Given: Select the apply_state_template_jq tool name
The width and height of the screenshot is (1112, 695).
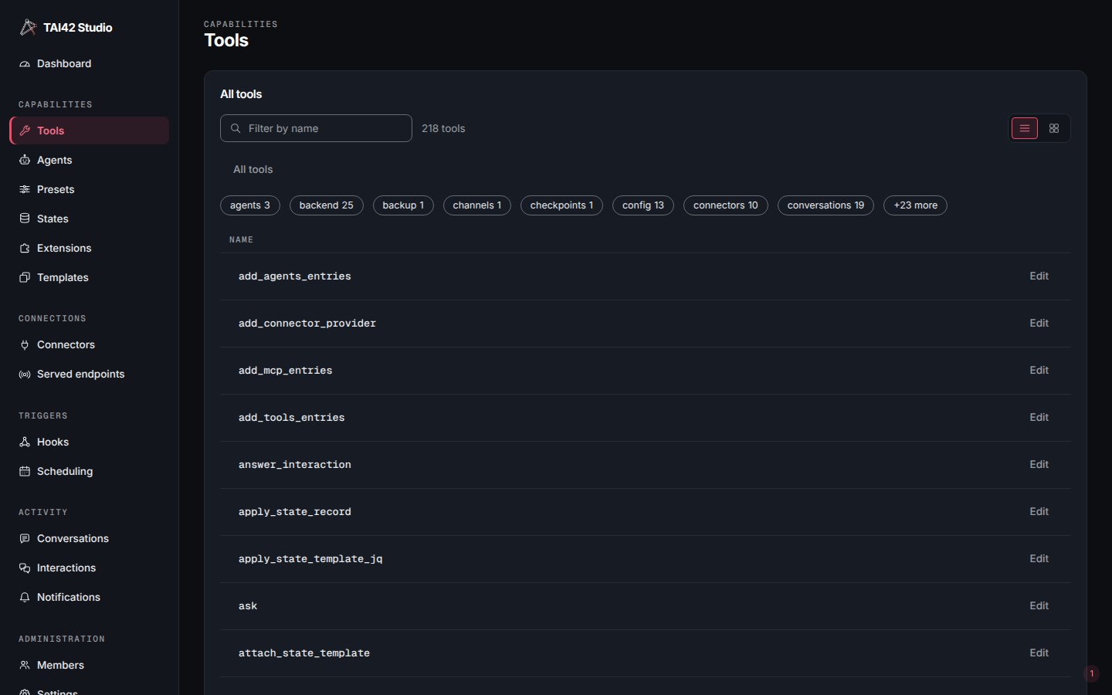Looking at the screenshot, I should [x=310, y=559].
